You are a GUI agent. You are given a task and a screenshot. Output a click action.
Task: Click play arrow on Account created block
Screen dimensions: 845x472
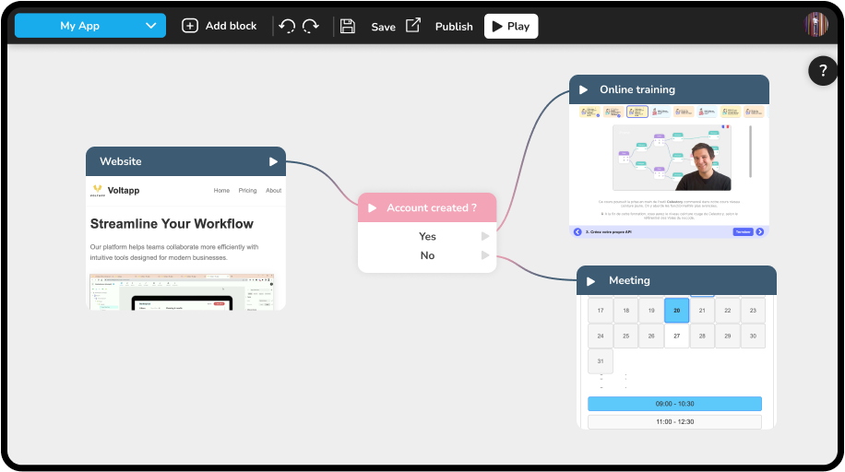[x=372, y=208]
